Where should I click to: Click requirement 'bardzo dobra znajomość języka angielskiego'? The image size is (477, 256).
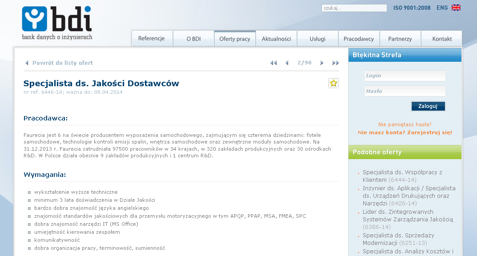(92, 208)
